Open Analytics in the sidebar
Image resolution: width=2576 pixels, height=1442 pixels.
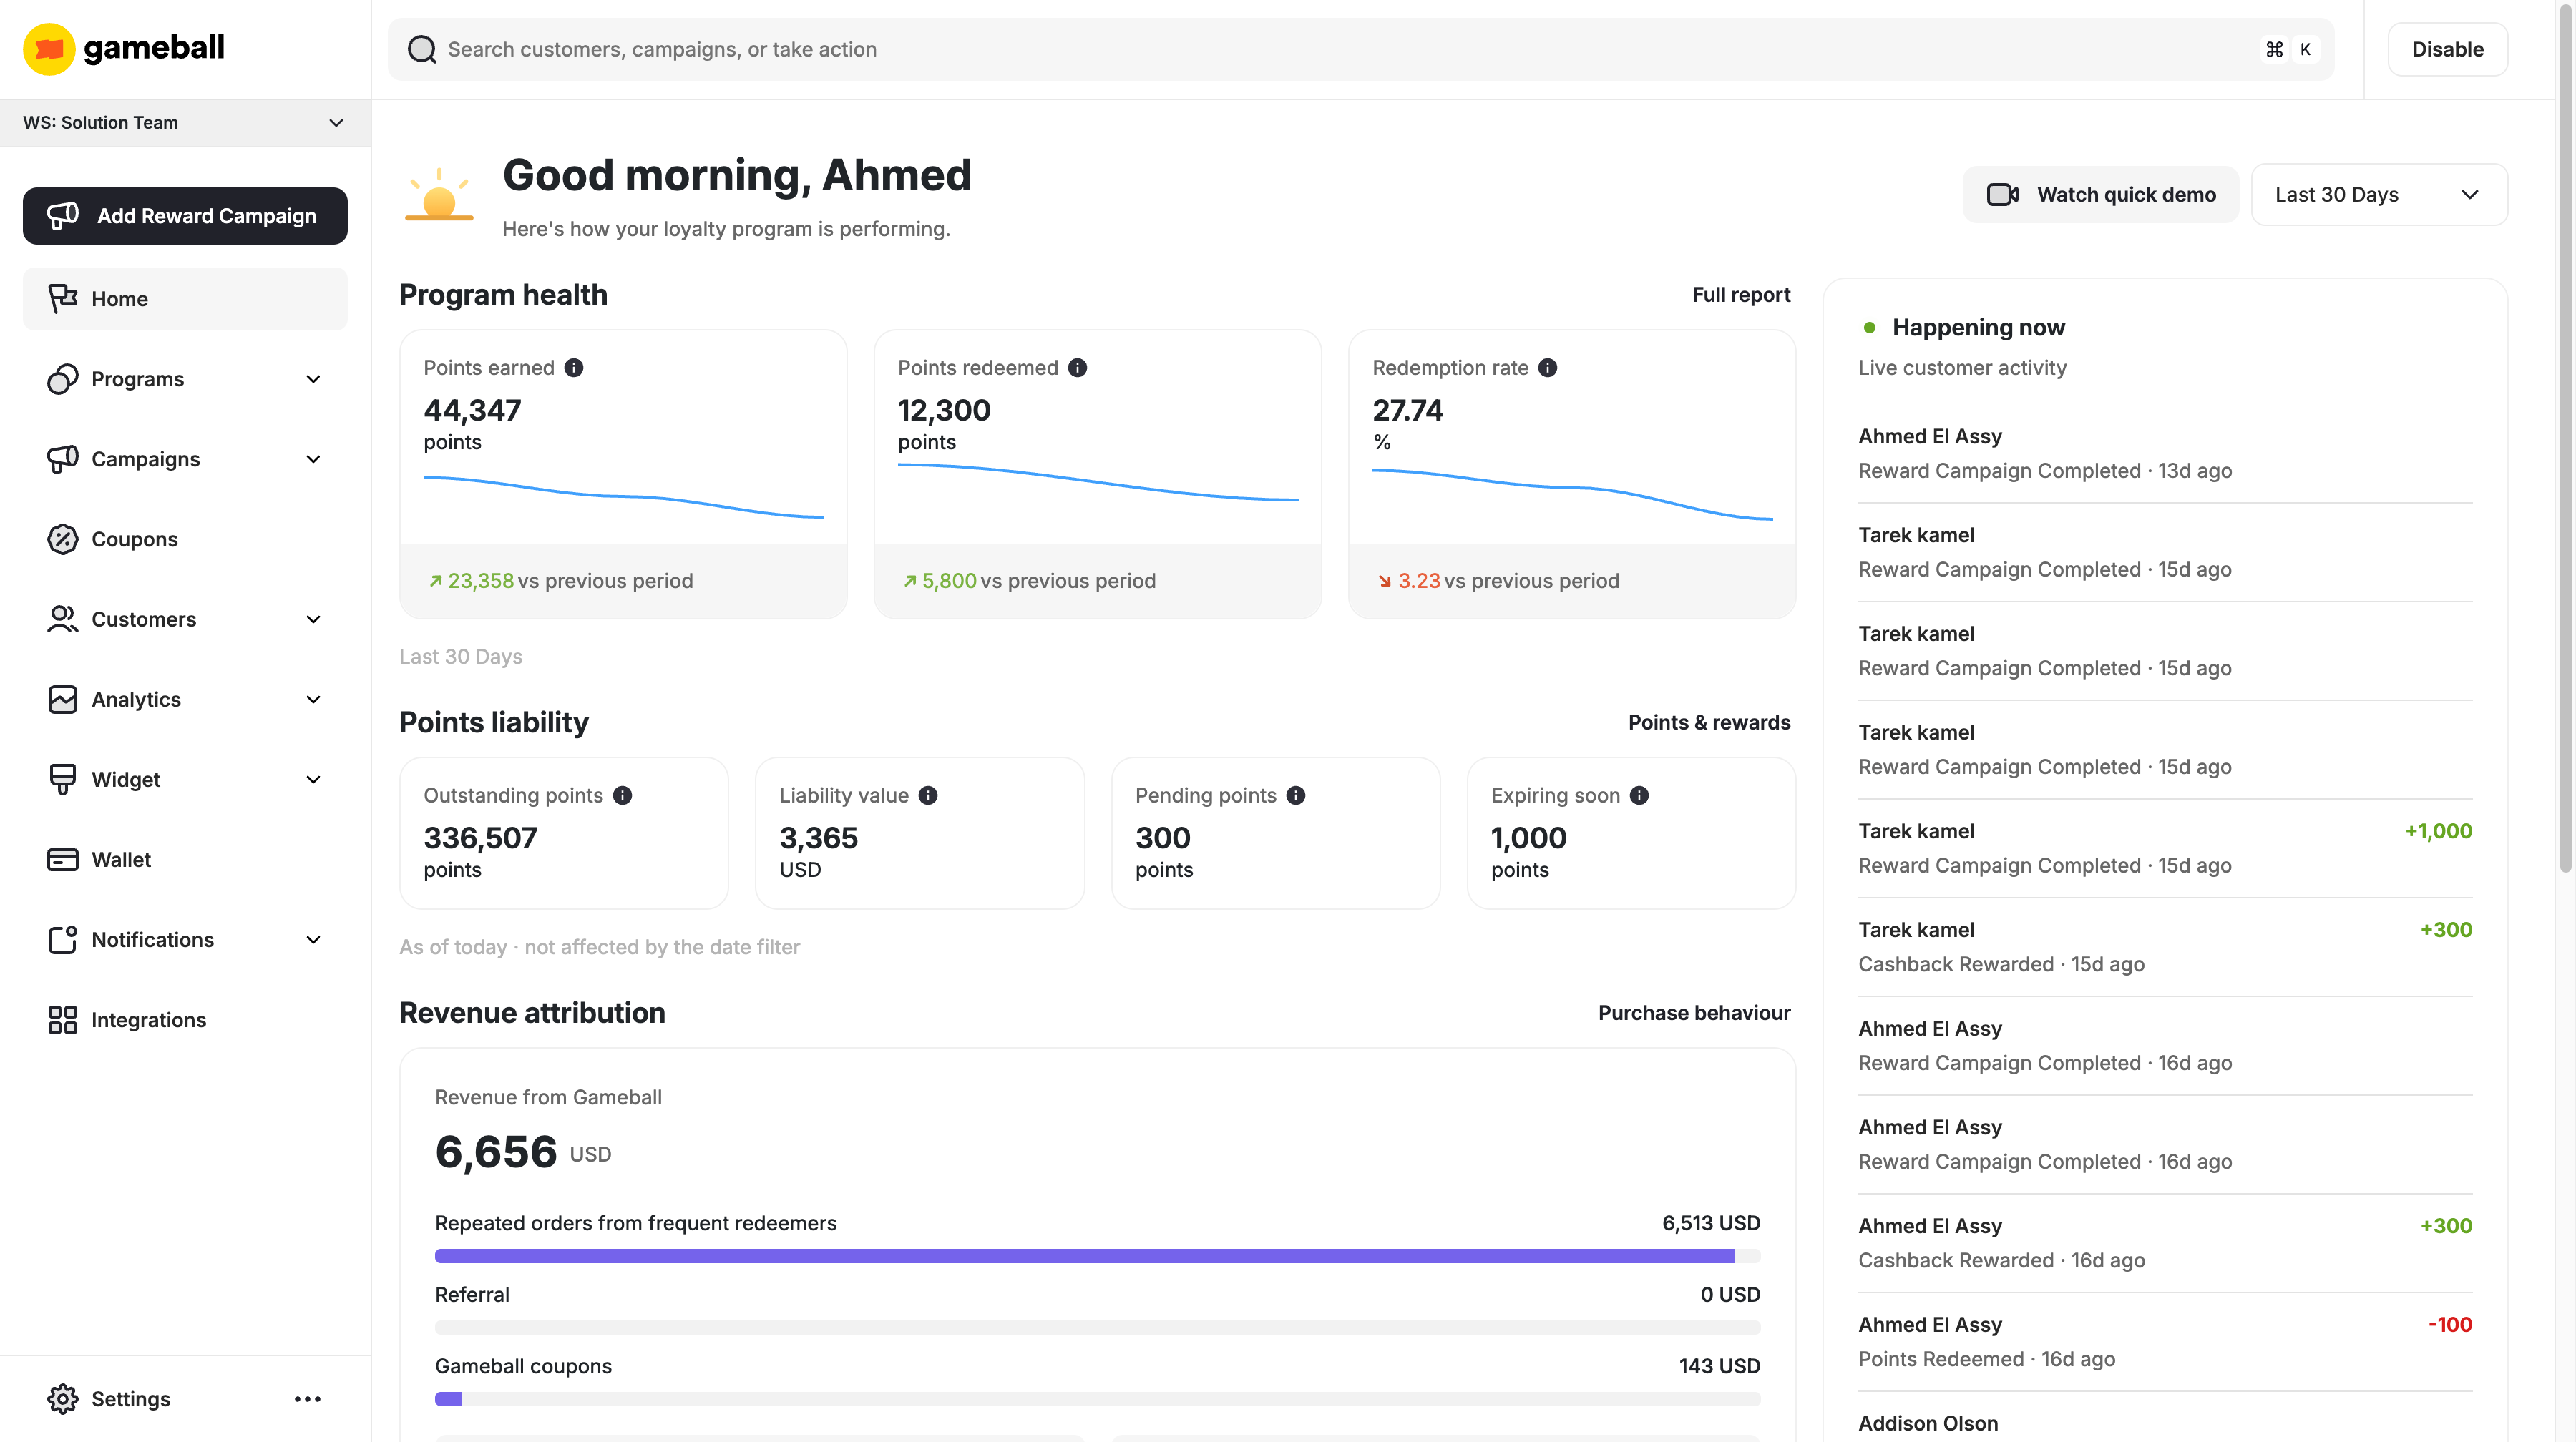[x=185, y=699]
